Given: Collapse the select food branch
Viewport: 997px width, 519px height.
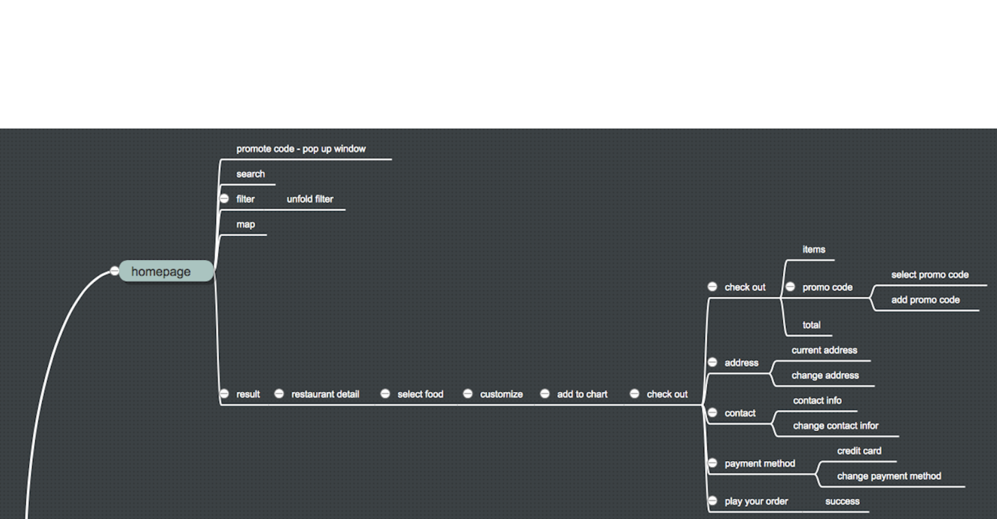Looking at the screenshot, I should 385,394.
